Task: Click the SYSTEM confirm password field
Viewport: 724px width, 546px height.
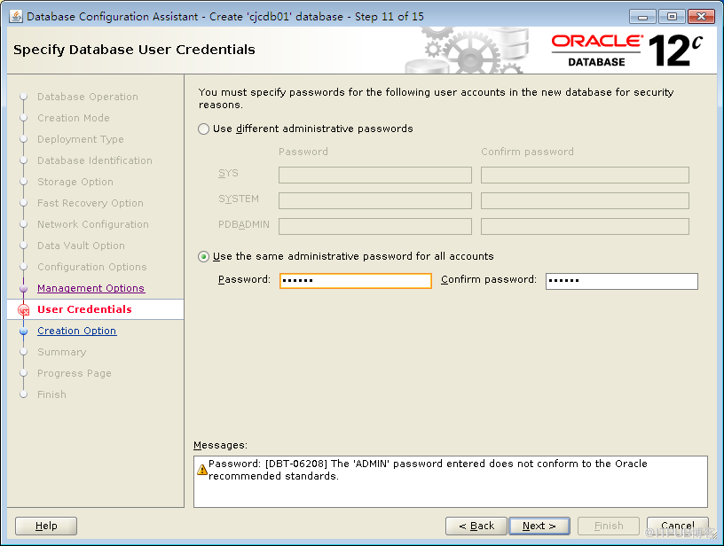Action: [x=585, y=201]
